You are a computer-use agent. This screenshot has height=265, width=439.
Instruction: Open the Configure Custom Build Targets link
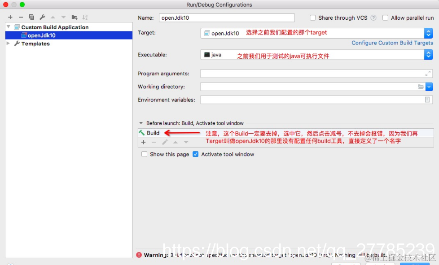(392, 43)
